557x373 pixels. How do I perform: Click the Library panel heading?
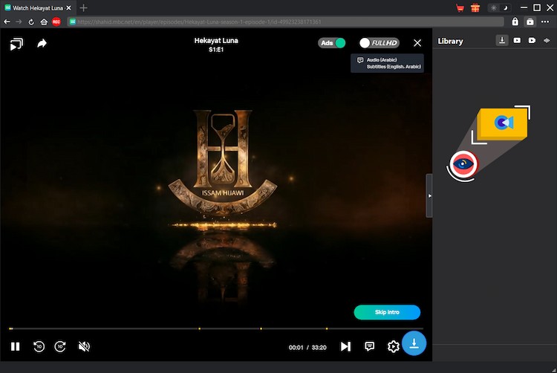(450, 41)
